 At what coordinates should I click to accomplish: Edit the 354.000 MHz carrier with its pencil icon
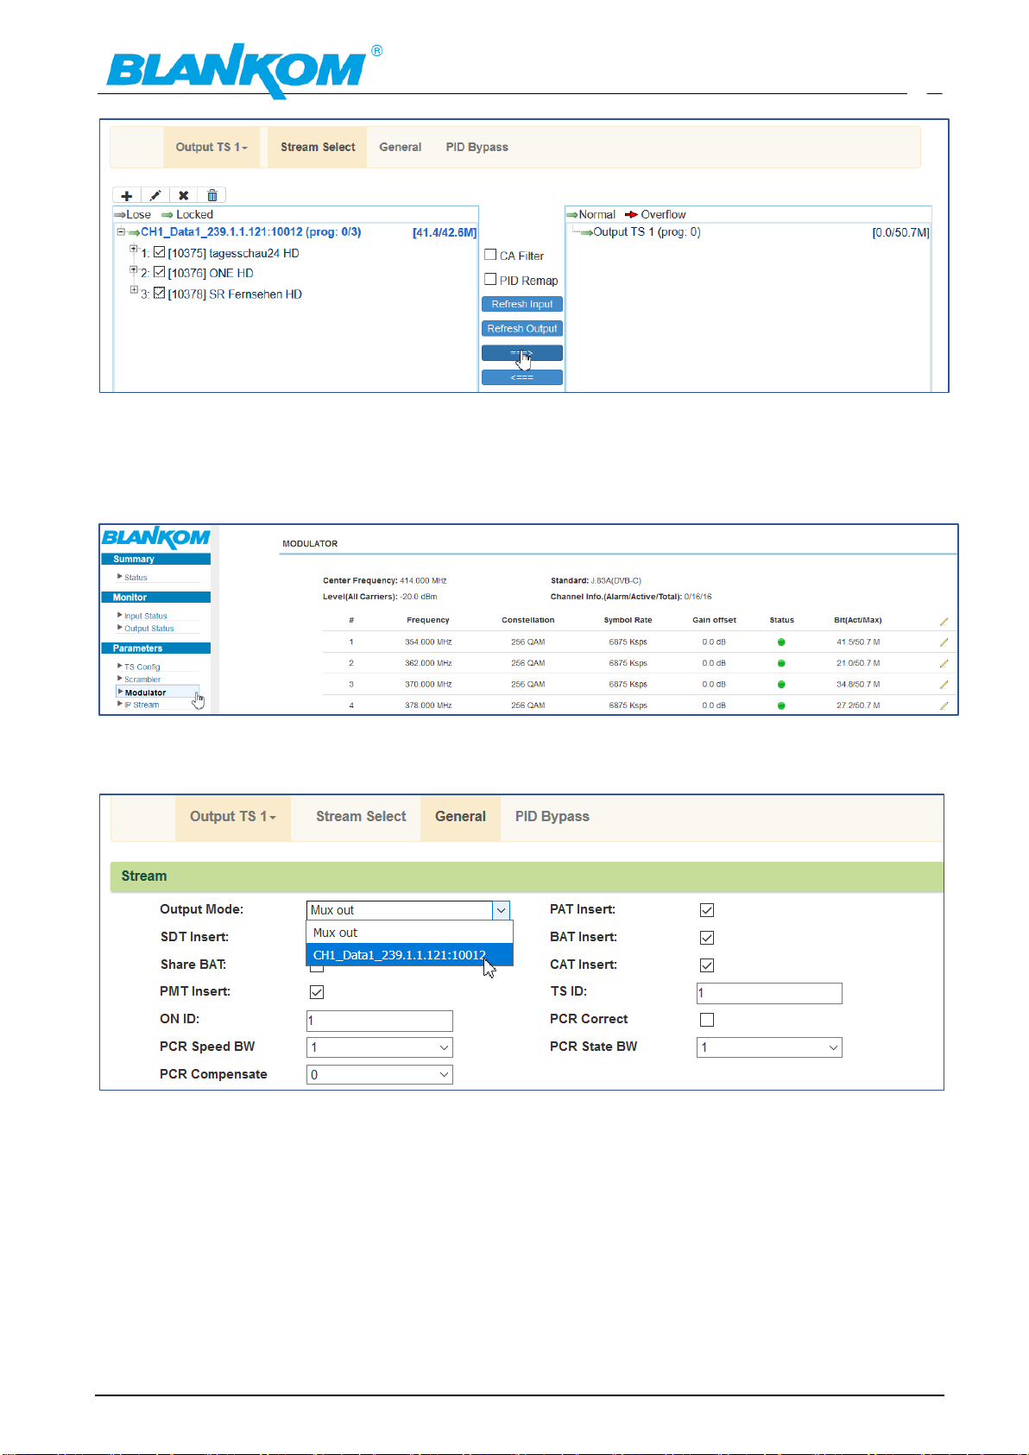tap(944, 642)
